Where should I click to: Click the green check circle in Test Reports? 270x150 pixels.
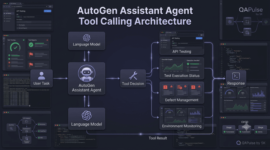(x=31, y=45)
